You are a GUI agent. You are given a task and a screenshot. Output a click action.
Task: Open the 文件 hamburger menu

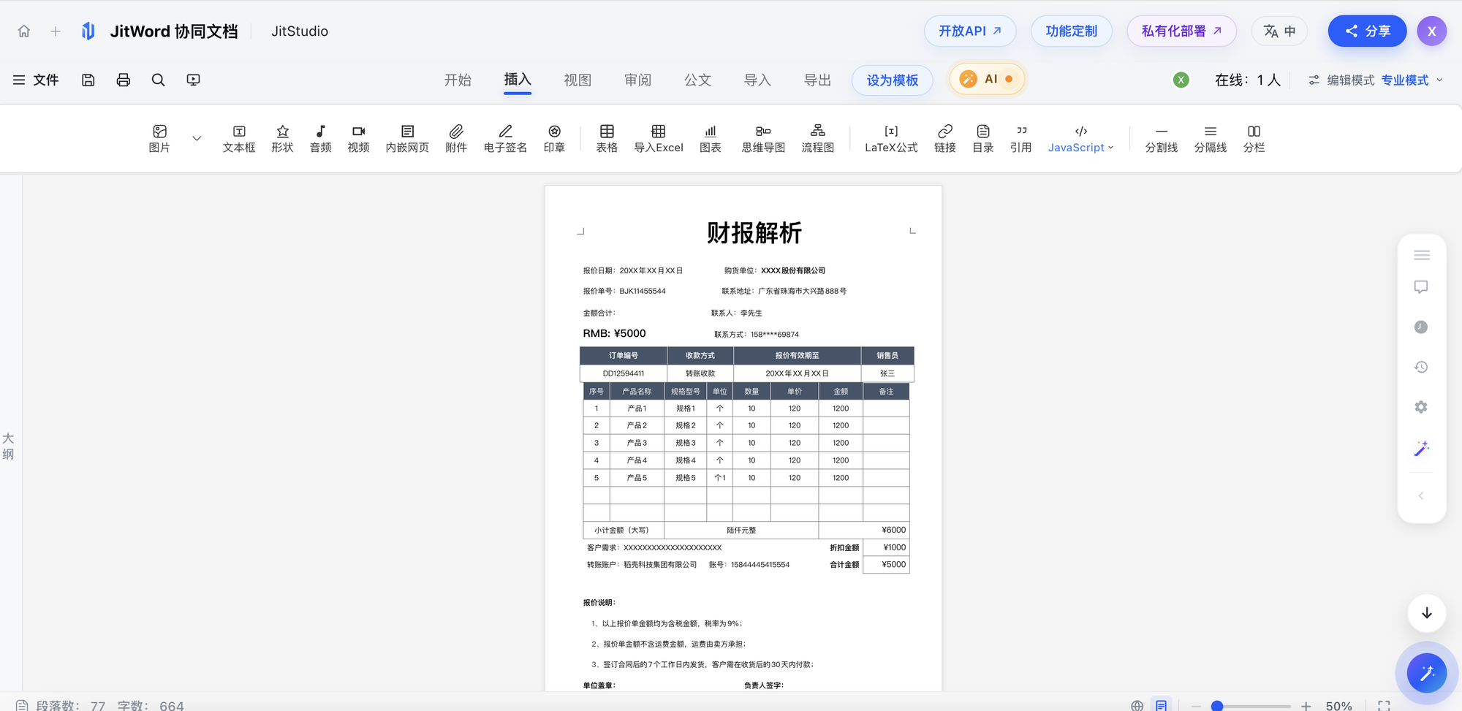click(x=36, y=80)
